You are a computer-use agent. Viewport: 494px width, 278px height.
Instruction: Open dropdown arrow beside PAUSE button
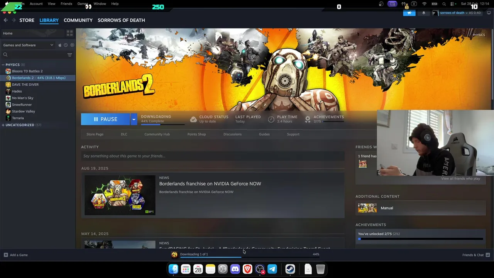[134, 119]
